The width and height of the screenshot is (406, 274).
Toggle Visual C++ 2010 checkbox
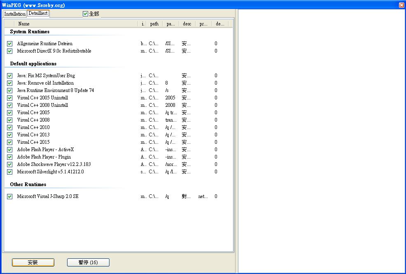(10, 128)
